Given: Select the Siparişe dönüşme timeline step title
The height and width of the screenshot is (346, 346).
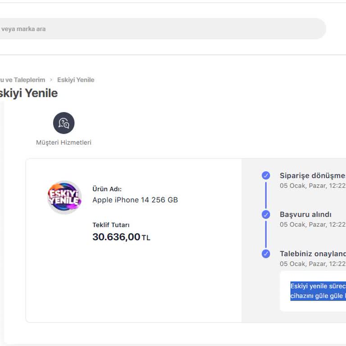Looking at the screenshot, I should pos(312,176).
